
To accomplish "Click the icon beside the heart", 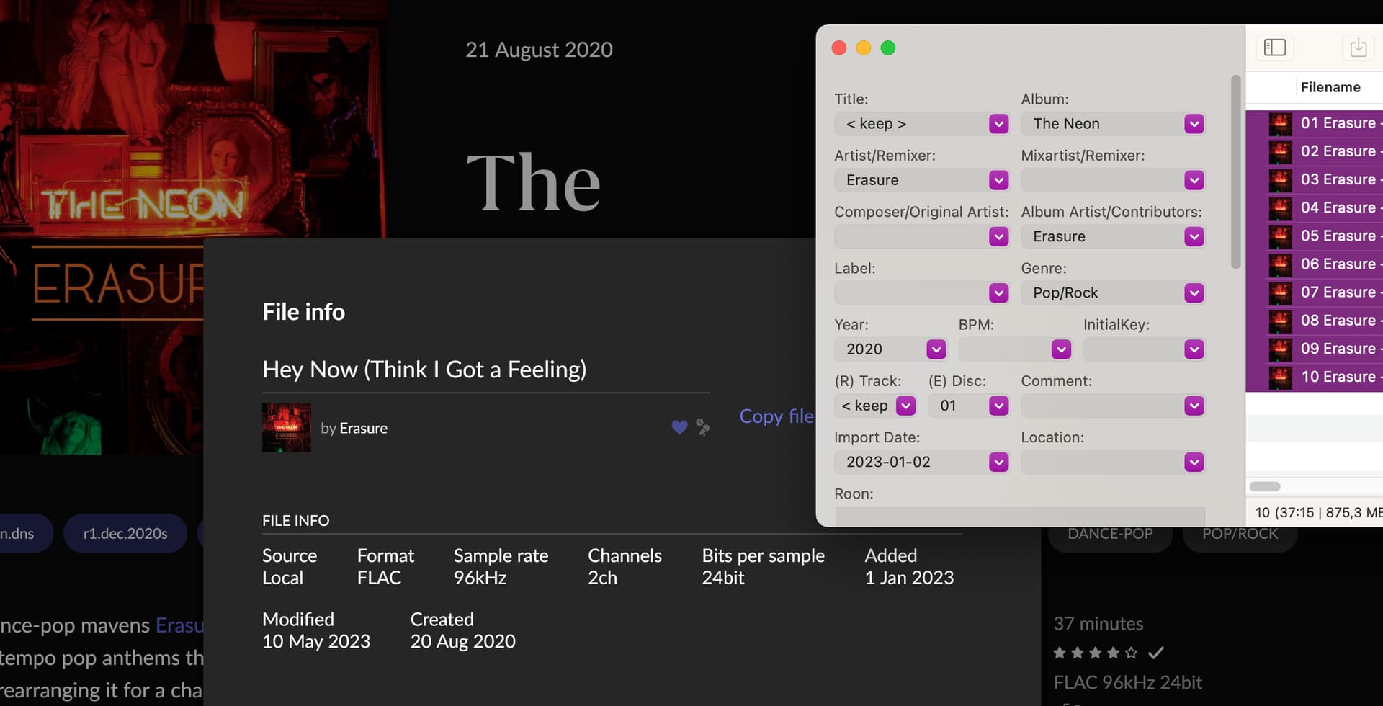I will pyautogui.click(x=703, y=428).
